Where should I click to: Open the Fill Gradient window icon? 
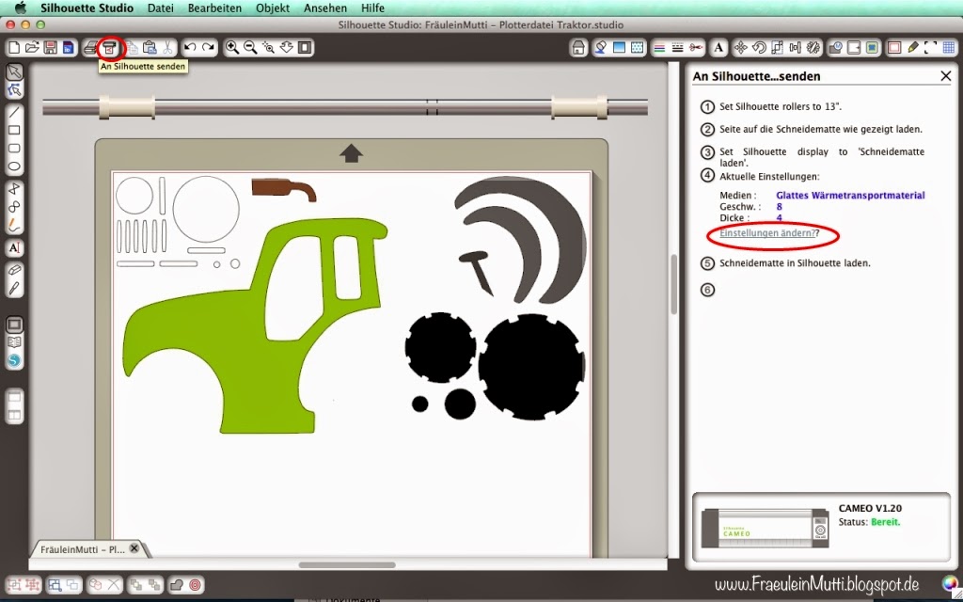(x=619, y=47)
